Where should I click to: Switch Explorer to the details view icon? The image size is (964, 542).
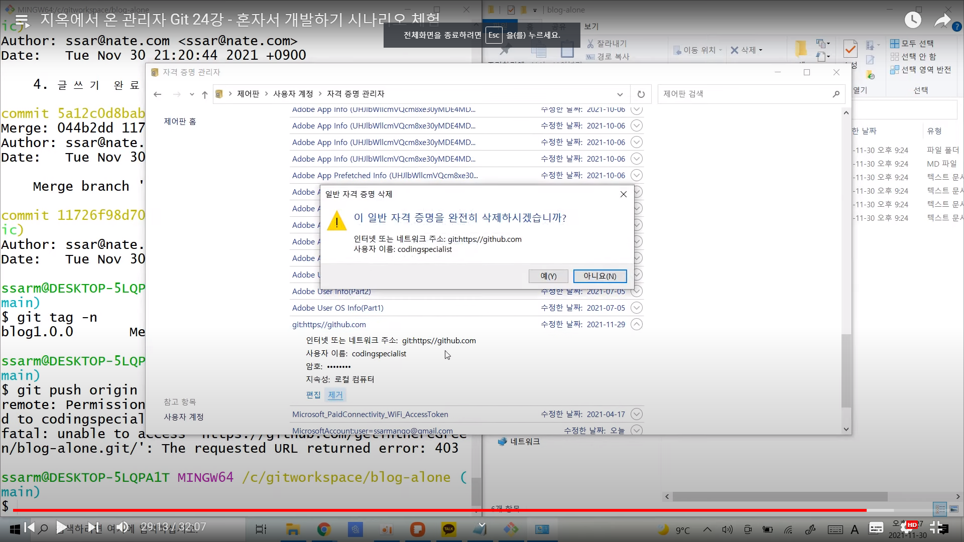(x=940, y=509)
